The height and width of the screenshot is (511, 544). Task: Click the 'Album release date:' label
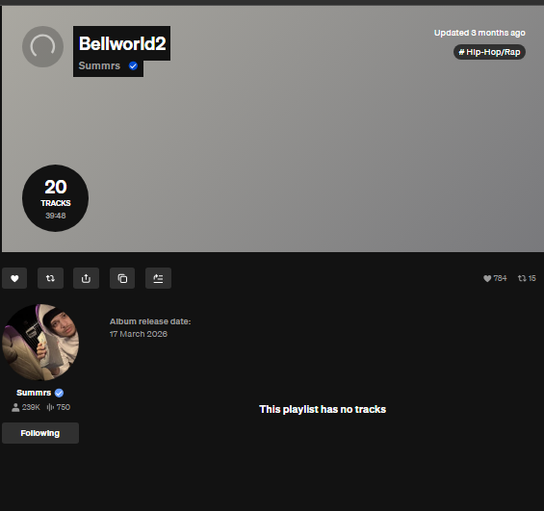(x=150, y=321)
